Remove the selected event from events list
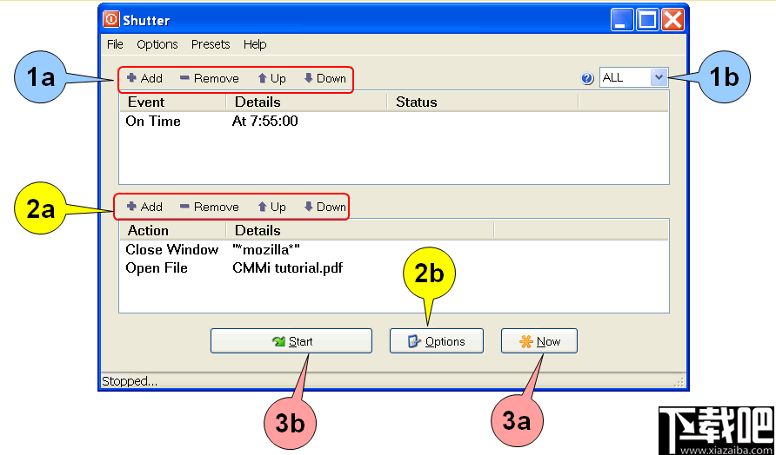 (x=210, y=78)
